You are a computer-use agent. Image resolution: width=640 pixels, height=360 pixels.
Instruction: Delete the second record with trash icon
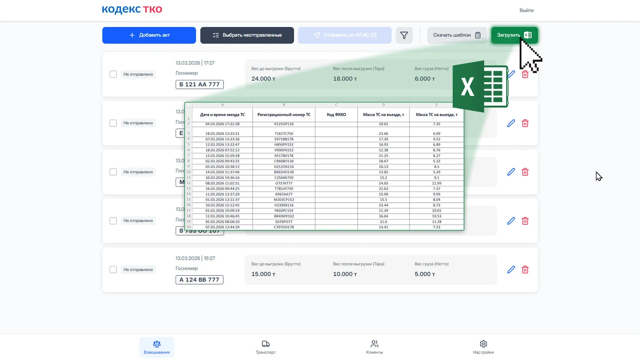pyautogui.click(x=525, y=123)
